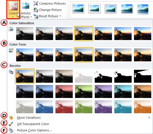Apply the light orange recolor variation
Viewport: 153px width, 134px height.
pos(143,107)
